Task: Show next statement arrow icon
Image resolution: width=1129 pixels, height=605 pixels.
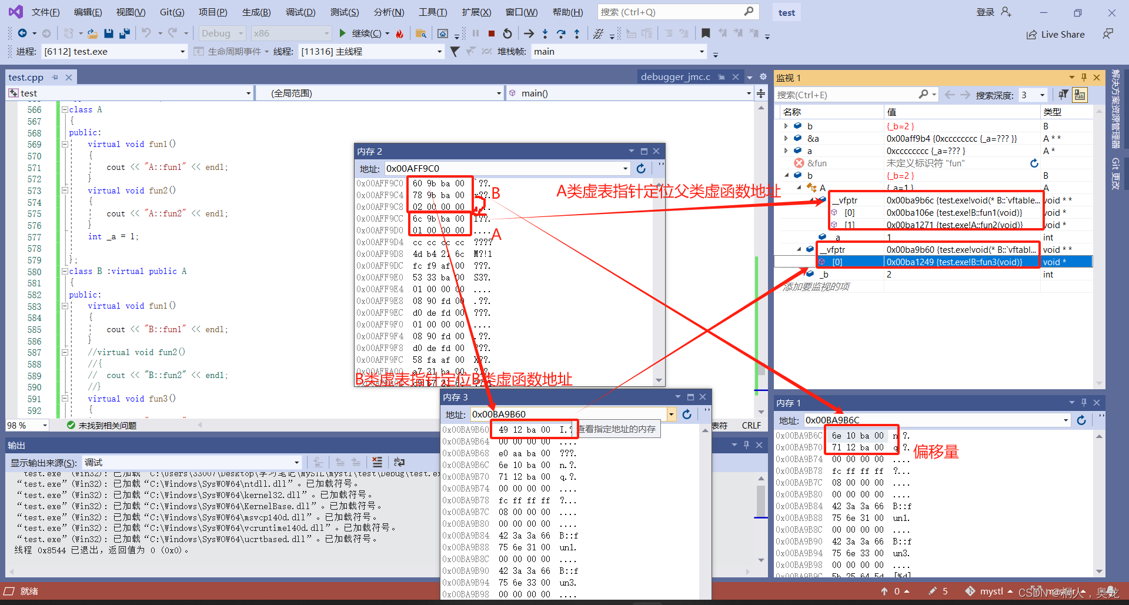Action: coord(529,34)
